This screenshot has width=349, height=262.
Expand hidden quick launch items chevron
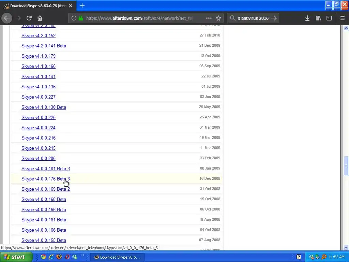click(82, 255)
